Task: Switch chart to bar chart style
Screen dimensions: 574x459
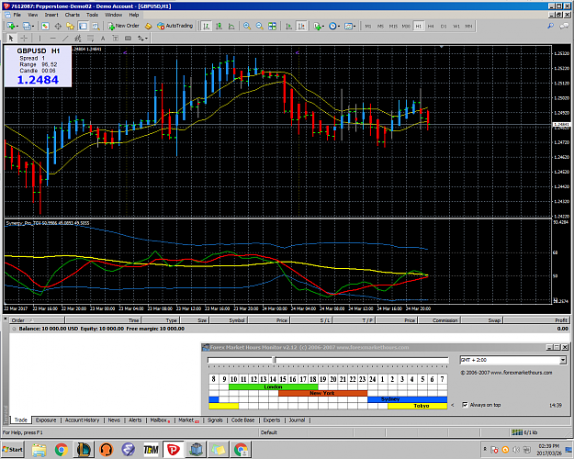Action: (x=207, y=26)
